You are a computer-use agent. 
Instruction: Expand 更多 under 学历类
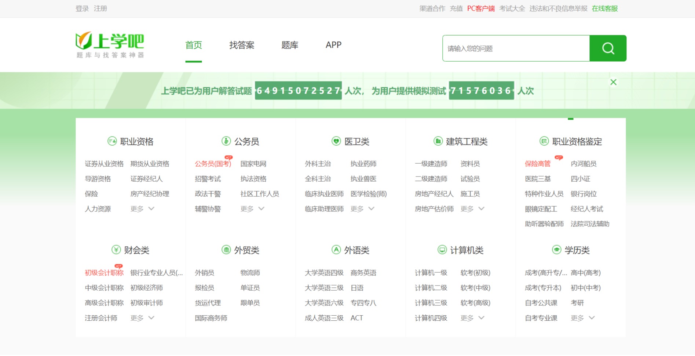[x=582, y=318]
